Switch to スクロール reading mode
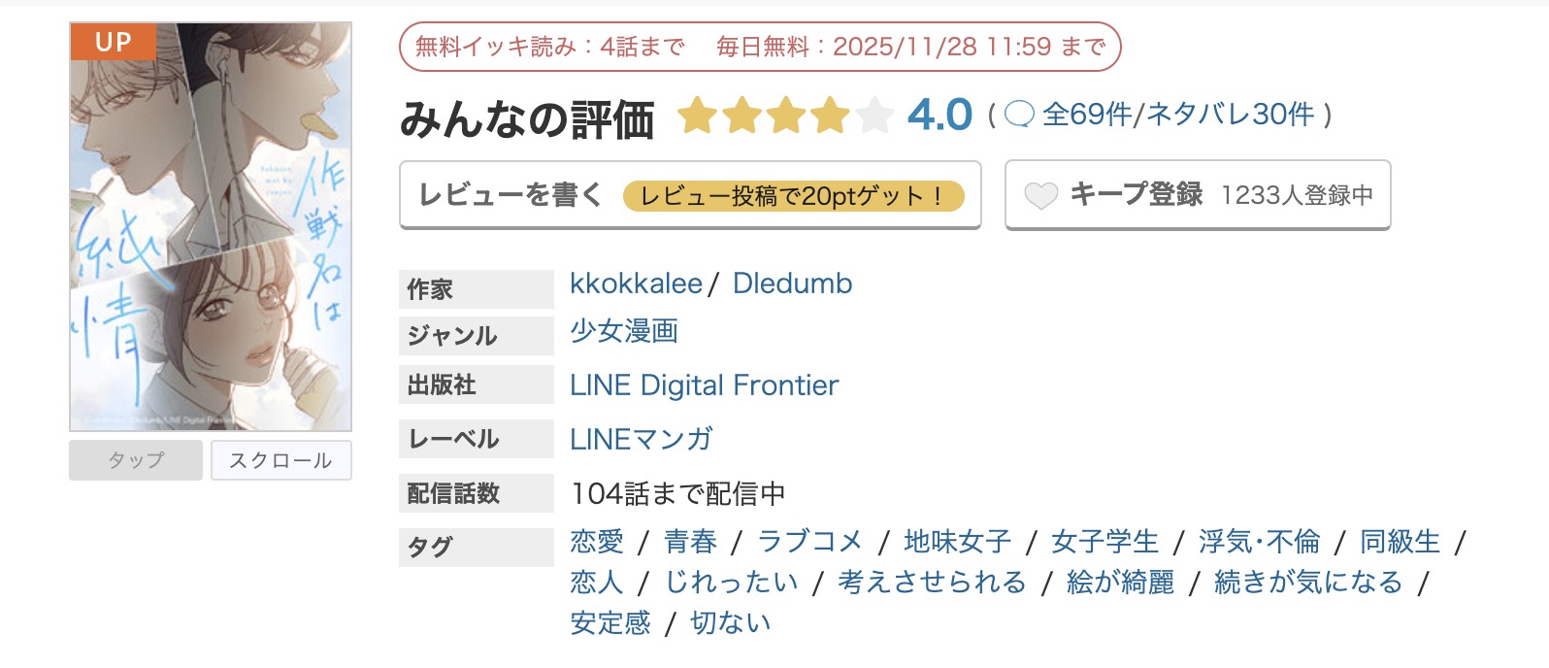 pyautogui.click(x=280, y=459)
